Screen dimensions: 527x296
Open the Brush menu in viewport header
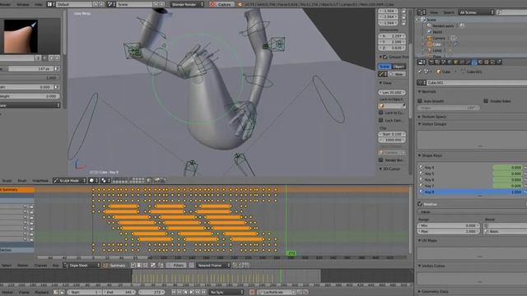tap(22, 181)
